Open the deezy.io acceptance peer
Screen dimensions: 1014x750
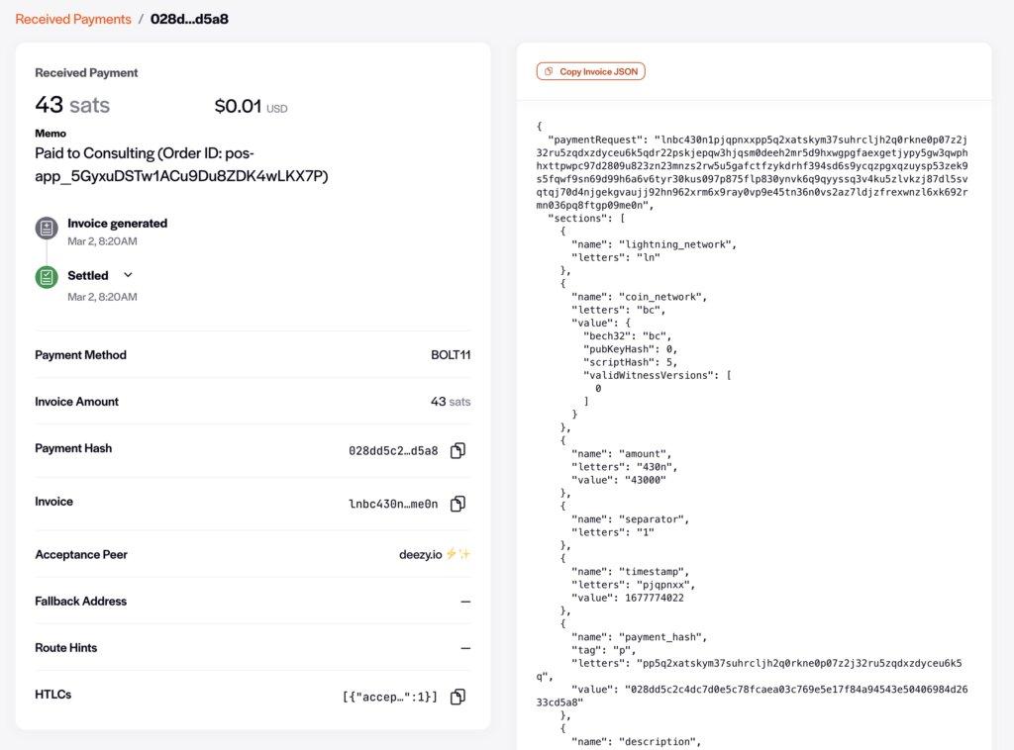[420, 554]
